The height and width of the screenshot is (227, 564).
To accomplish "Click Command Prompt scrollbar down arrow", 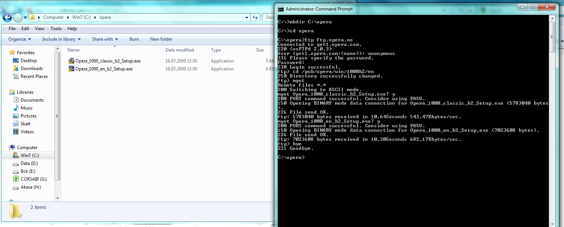I will [x=552, y=224].
